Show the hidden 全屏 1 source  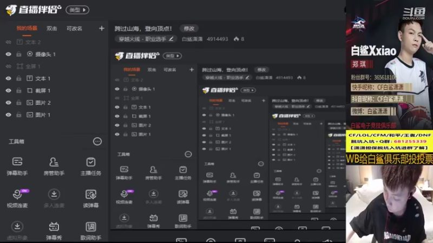pos(9,66)
